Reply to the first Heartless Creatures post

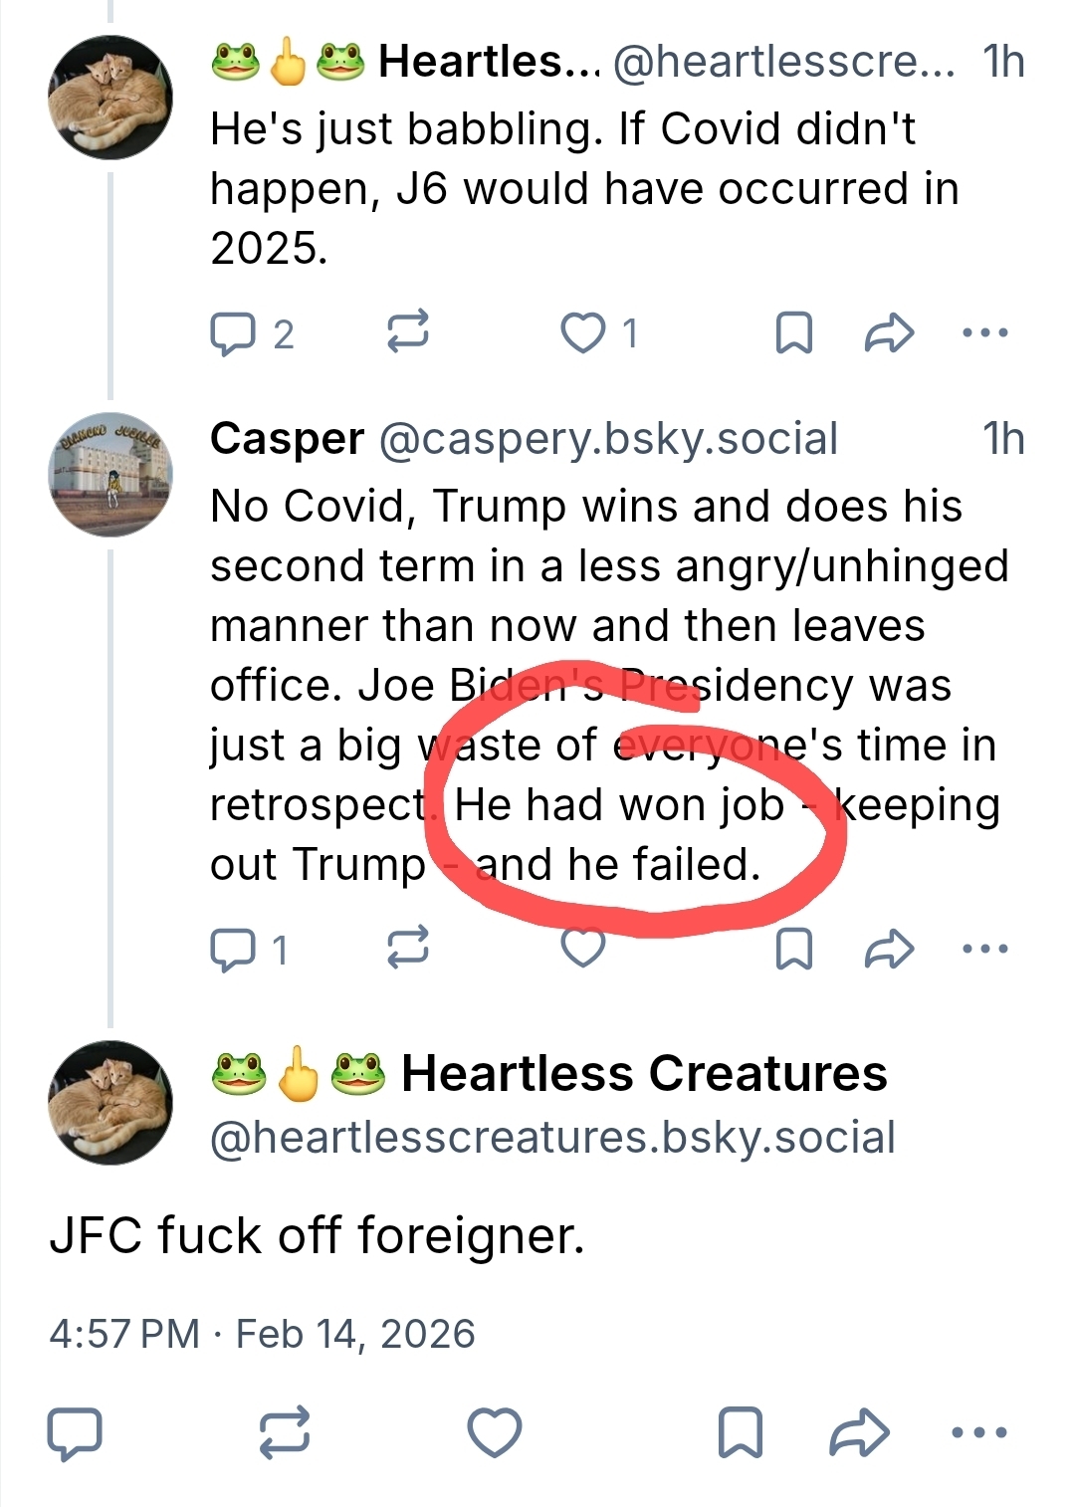pyautogui.click(x=233, y=333)
